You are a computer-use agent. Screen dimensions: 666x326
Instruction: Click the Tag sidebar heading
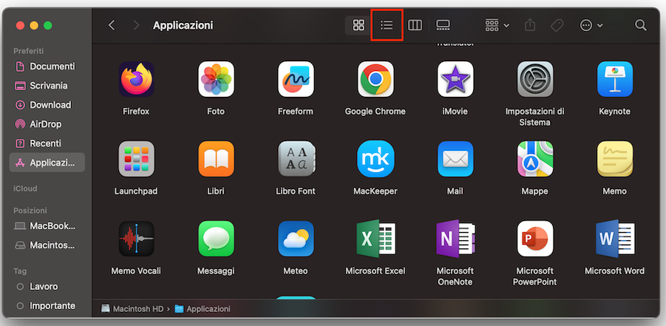coord(19,271)
